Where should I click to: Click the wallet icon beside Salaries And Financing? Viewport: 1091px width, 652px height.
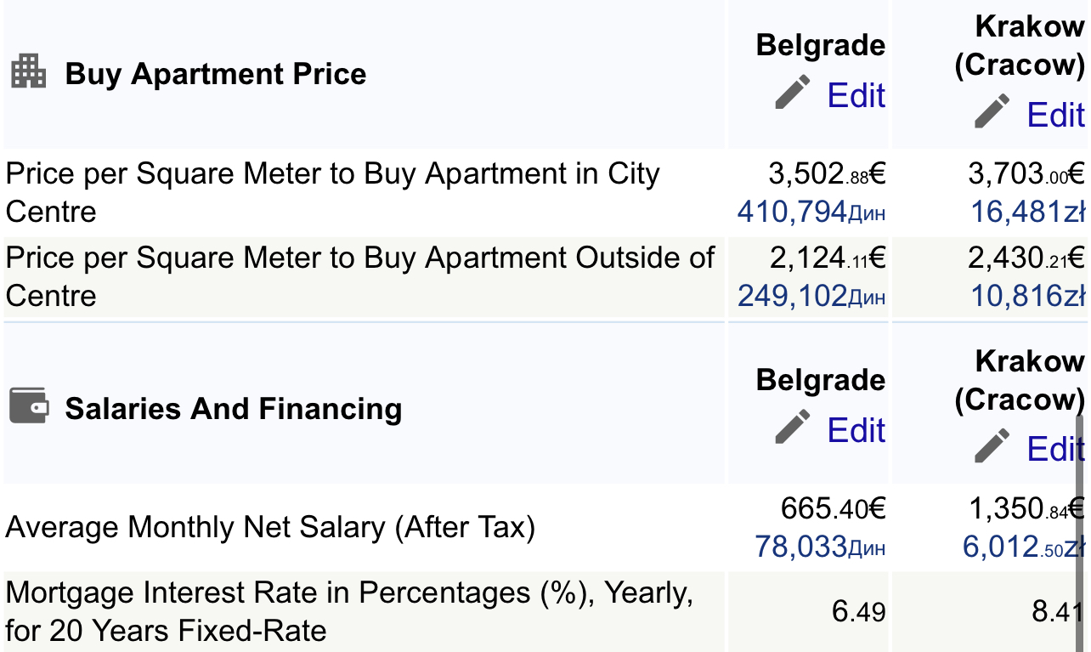tap(28, 405)
